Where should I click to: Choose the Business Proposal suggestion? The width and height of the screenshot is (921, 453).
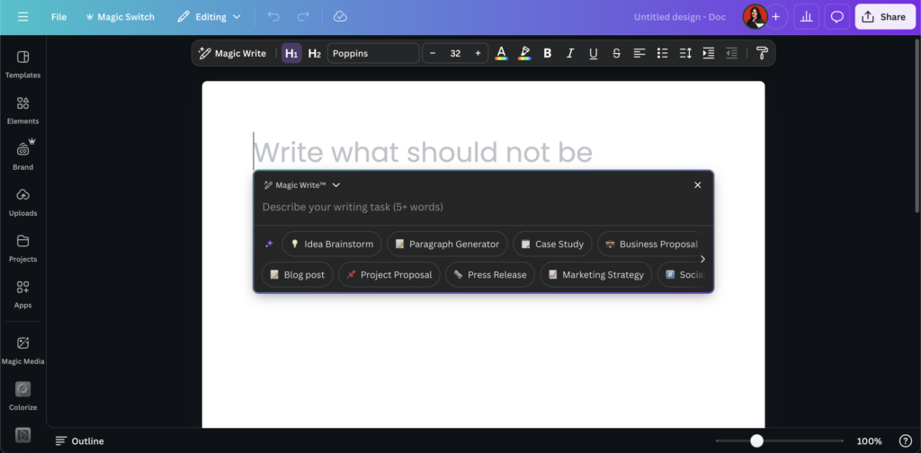pos(651,244)
